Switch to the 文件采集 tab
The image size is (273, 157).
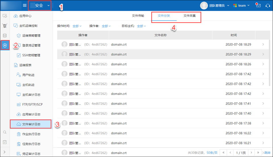pos(189,16)
